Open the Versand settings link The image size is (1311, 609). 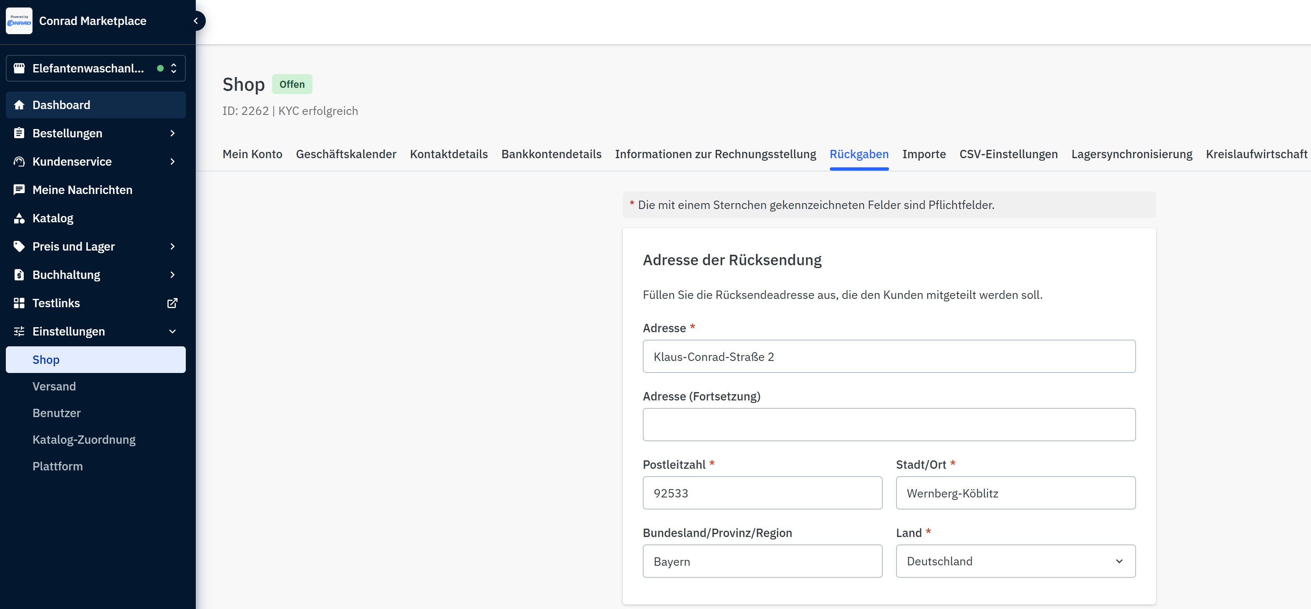click(54, 386)
